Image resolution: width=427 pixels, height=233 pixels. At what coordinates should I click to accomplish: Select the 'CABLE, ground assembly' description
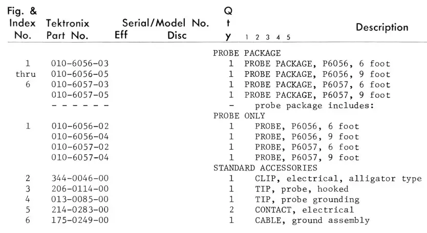click(312, 220)
